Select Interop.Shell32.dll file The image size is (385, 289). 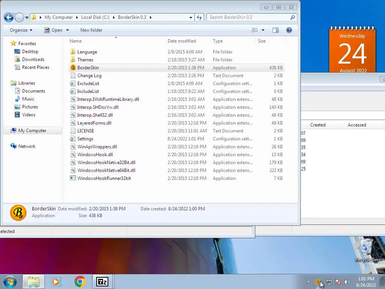(95, 115)
